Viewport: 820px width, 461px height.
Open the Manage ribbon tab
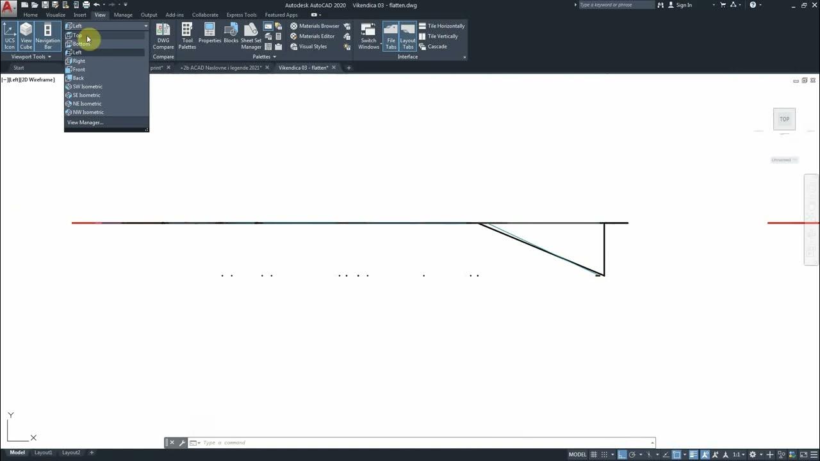point(123,15)
